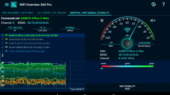Select the mycloud network row
170x95 pixels.
coord(43,39)
